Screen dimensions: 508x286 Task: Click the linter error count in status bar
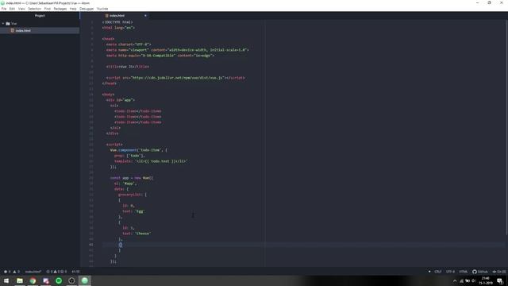click(7, 272)
